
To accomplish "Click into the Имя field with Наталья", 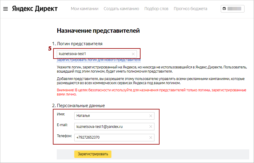I will pyautogui.click(x=114, y=116).
